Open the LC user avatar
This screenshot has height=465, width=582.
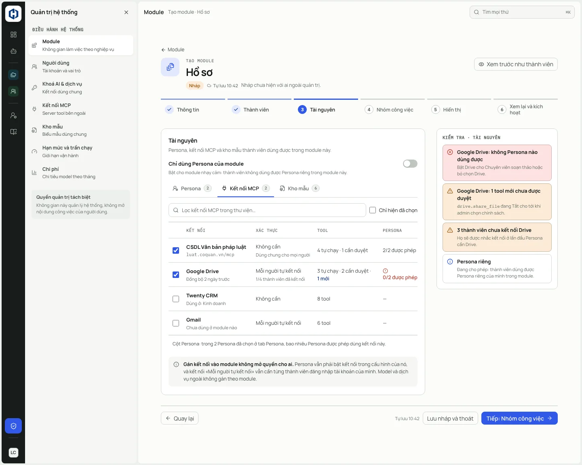[13, 452]
